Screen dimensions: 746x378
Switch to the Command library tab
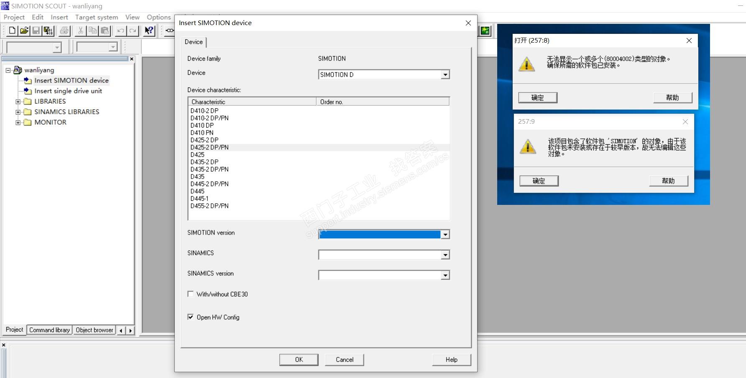(x=49, y=330)
